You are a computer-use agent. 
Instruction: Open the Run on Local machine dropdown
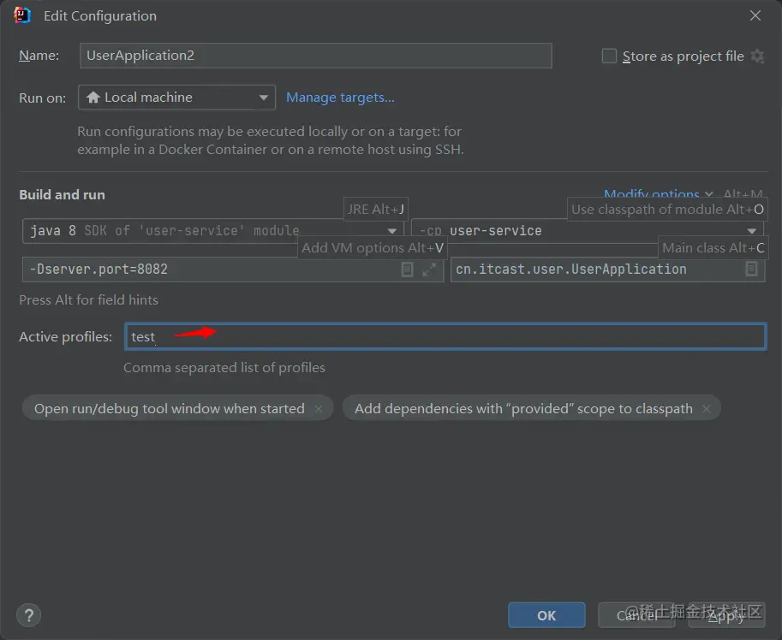tap(177, 98)
